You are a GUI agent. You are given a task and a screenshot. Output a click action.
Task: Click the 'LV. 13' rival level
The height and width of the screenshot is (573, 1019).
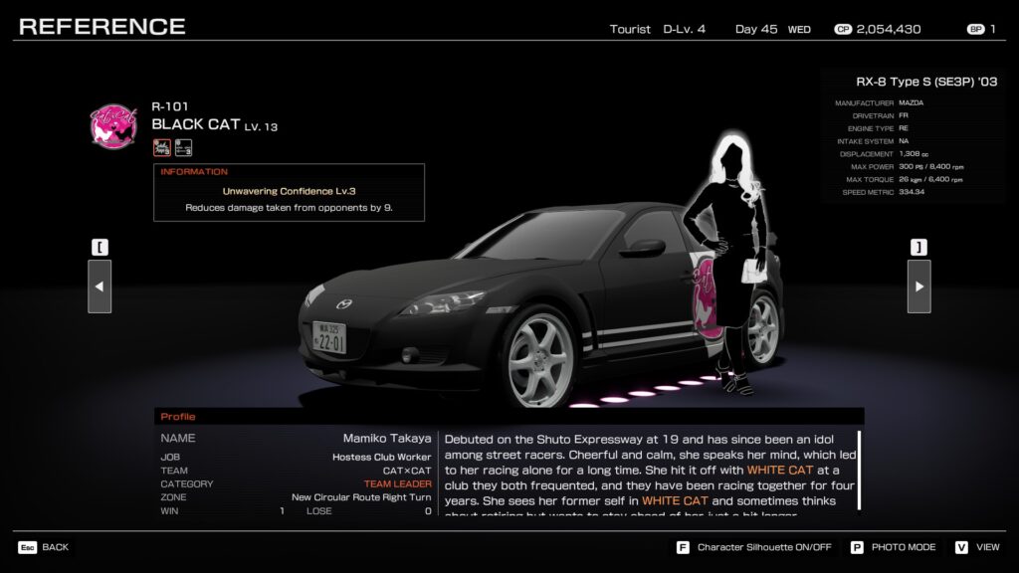(x=262, y=127)
